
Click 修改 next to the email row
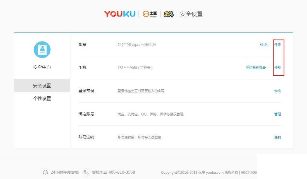tap(277, 44)
